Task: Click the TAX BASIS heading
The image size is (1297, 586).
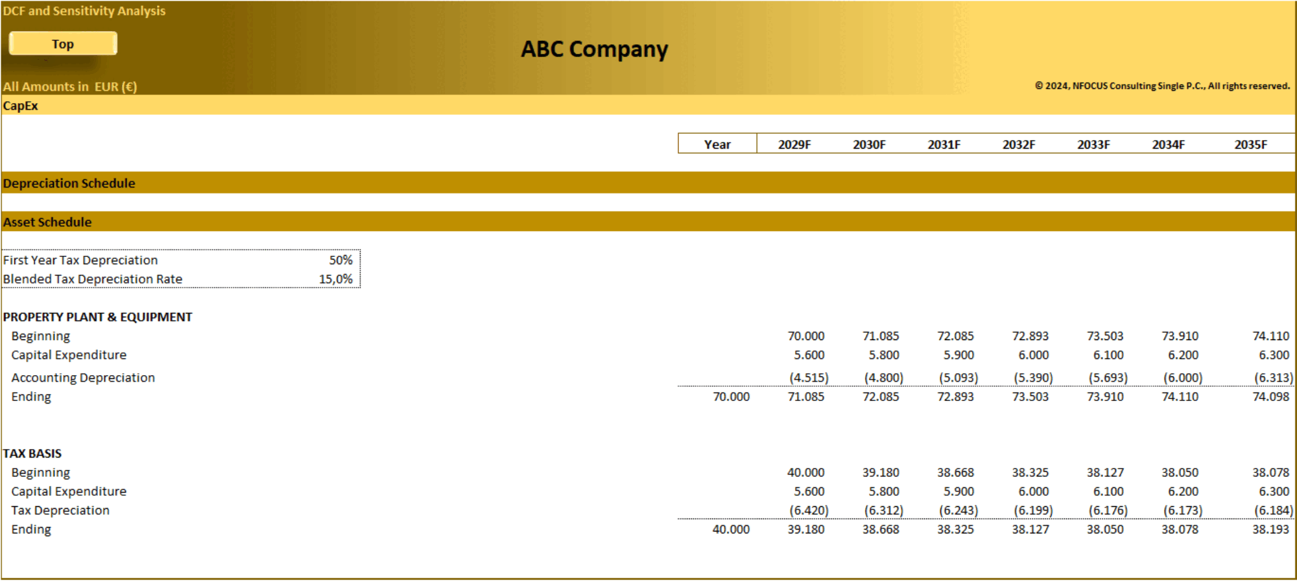Action: point(32,454)
